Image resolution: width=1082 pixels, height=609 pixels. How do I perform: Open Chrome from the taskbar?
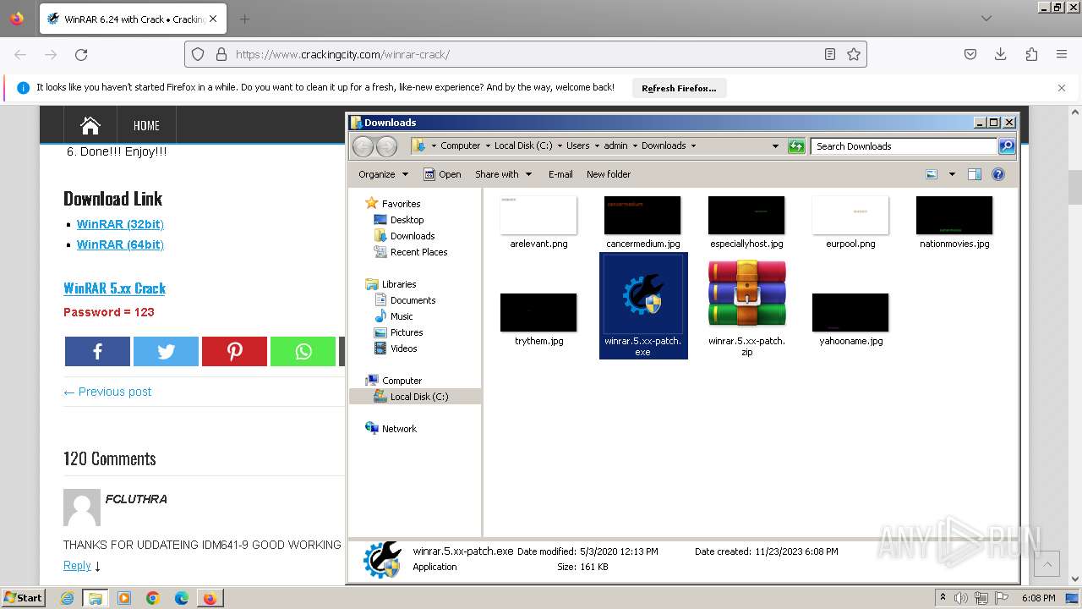point(153,598)
